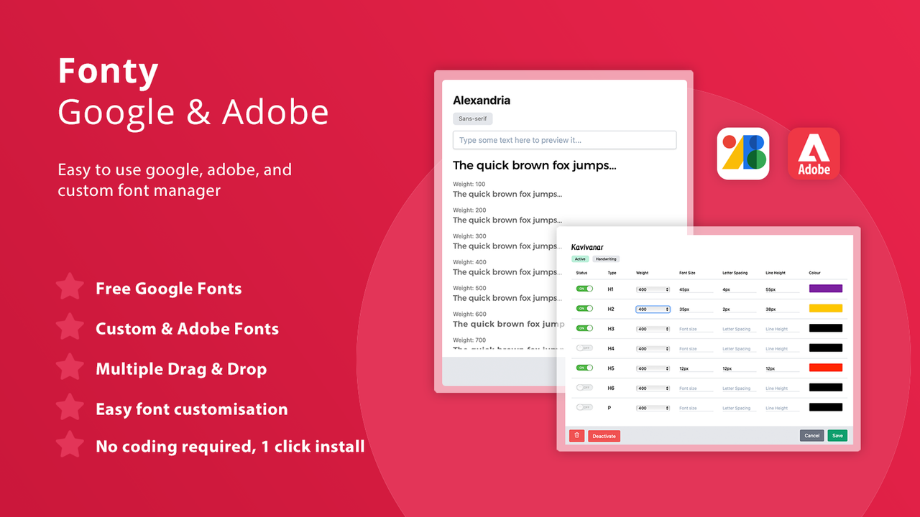The image size is (920, 517).
Task: Click the empty H3 font size field
Action: click(696, 329)
